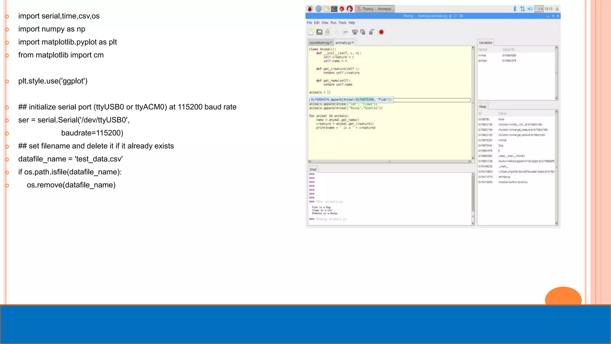Select the Variables panel tab
The image size is (611, 344).
tap(485, 43)
